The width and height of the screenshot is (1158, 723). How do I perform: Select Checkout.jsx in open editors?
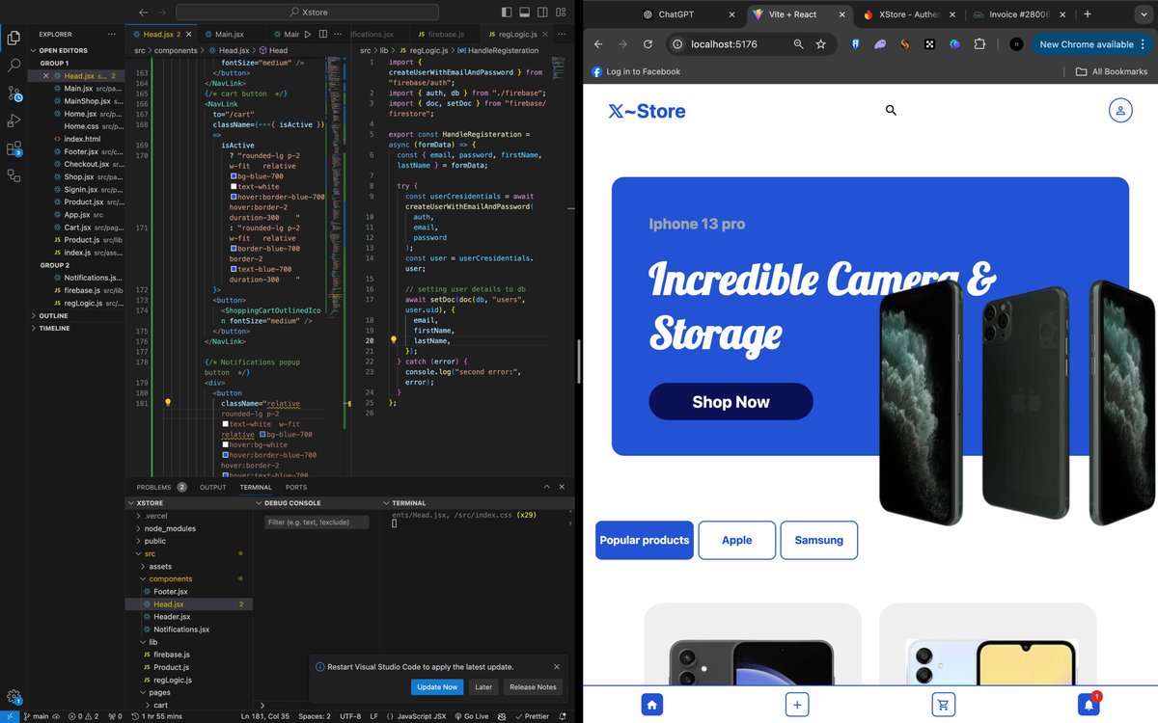[x=76, y=164]
